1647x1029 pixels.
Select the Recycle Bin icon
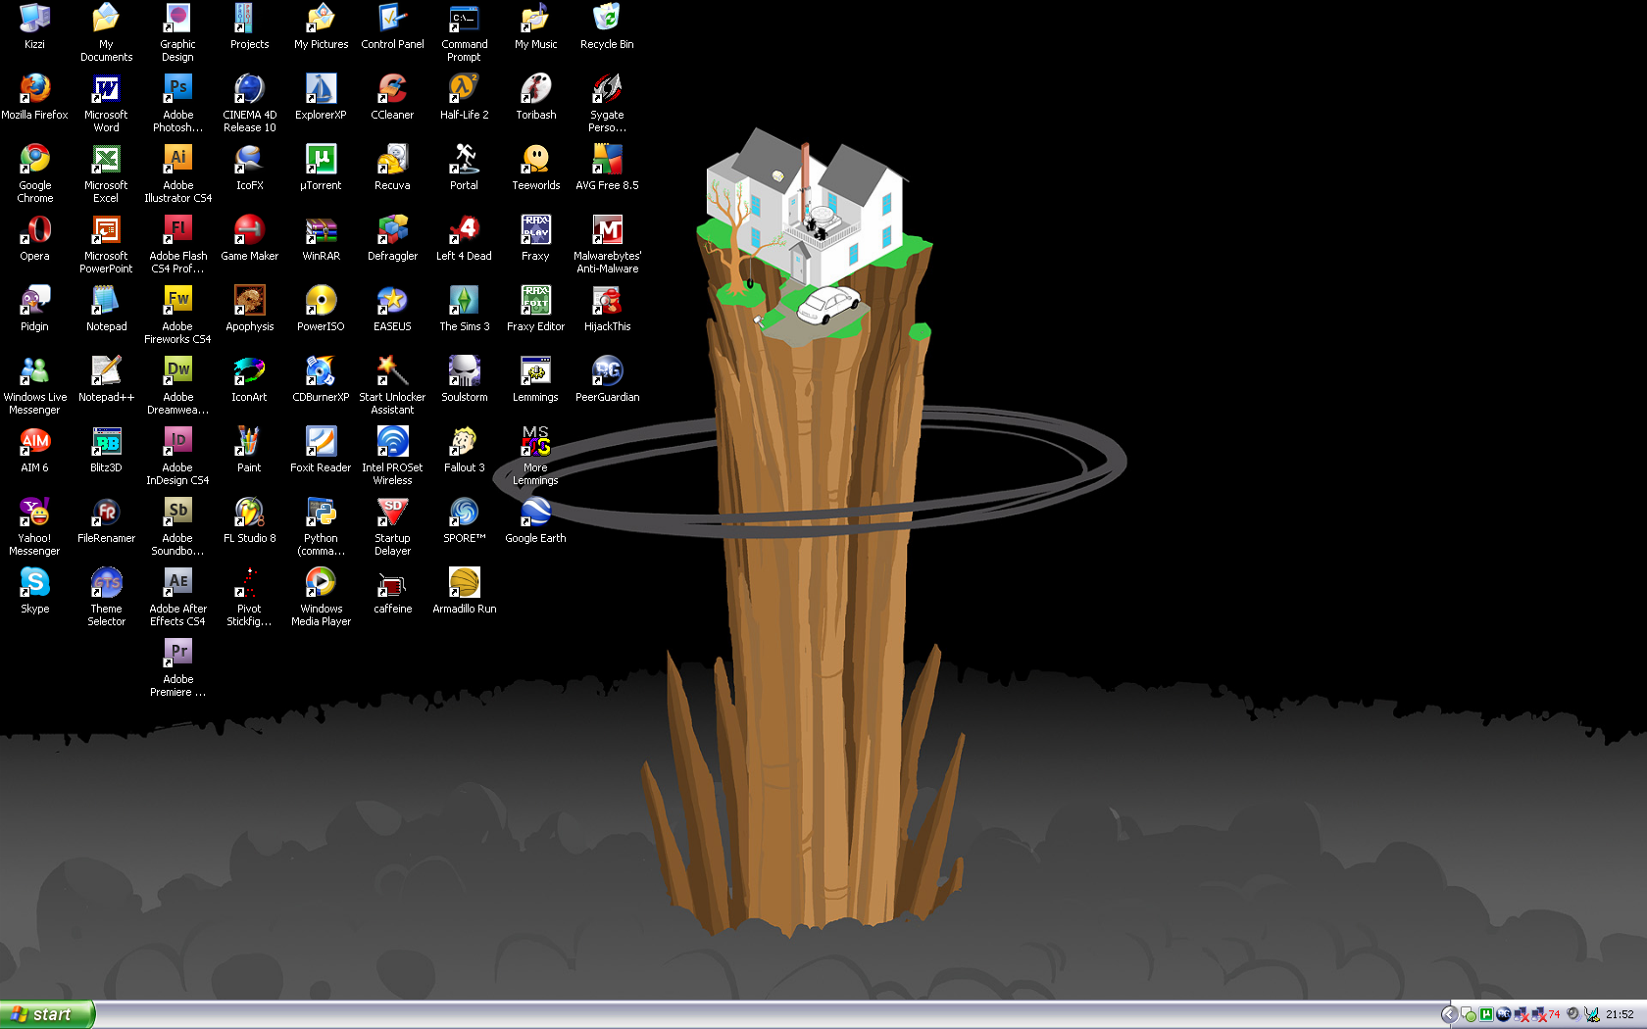click(x=607, y=20)
